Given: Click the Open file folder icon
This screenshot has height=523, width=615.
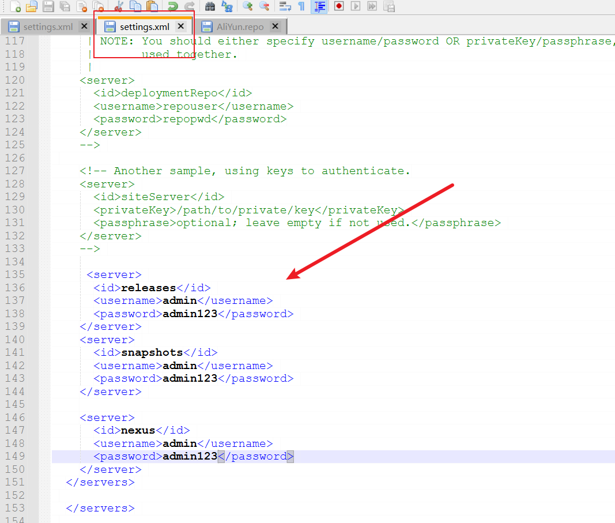Looking at the screenshot, I should point(32,6).
